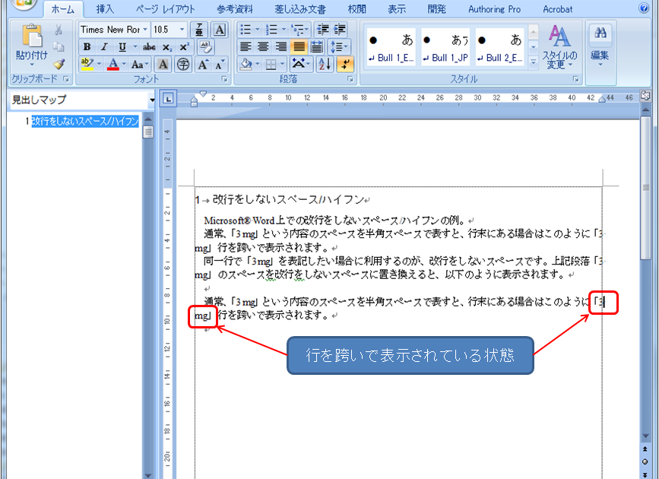
Task: Apply yellow text highlight color
Action: tap(87, 65)
